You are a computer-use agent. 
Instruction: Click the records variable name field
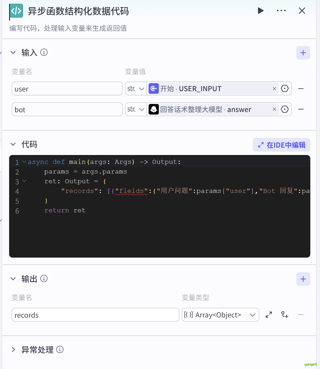[95, 315]
